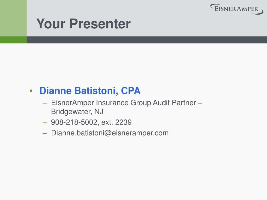Screen dimensions: 267x200
Task: Click the word Presenter in the title
Action: pos(100,24)
